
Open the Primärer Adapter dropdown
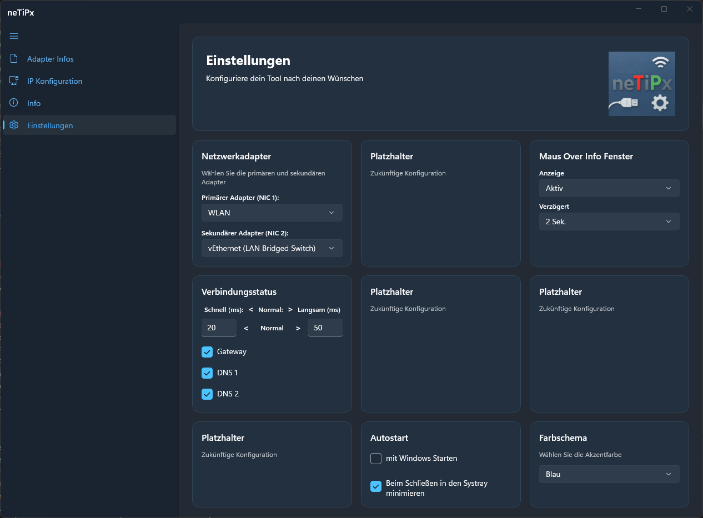(272, 213)
